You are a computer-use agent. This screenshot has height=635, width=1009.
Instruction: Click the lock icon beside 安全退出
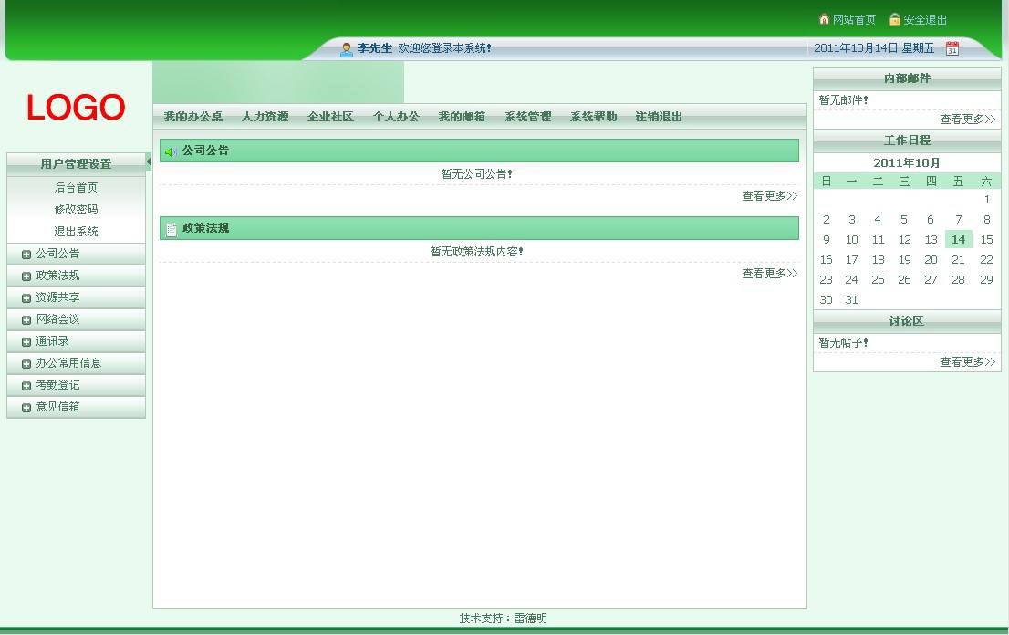[894, 18]
